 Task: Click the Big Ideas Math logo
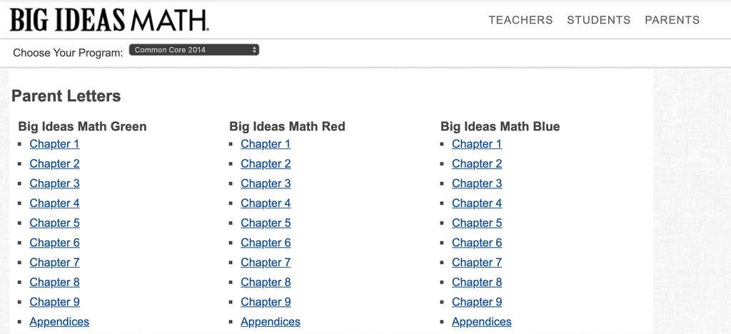(109, 20)
